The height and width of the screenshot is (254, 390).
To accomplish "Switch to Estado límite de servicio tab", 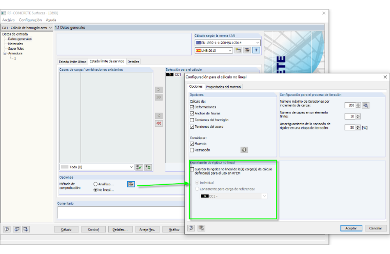I will pyautogui.click(x=107, y=61).
